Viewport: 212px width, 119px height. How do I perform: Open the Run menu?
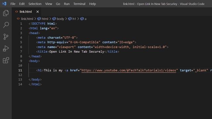[67, 4]
